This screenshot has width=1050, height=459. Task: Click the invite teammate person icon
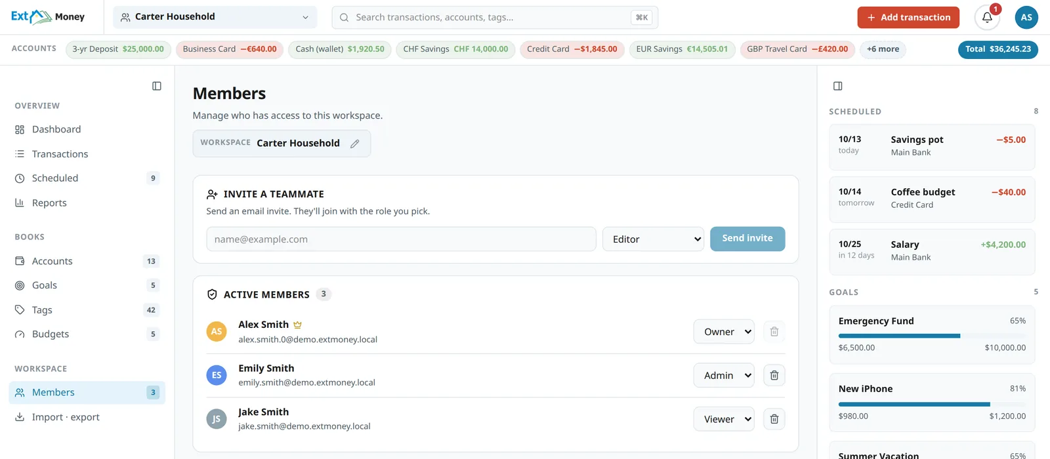tap(212, 194)
